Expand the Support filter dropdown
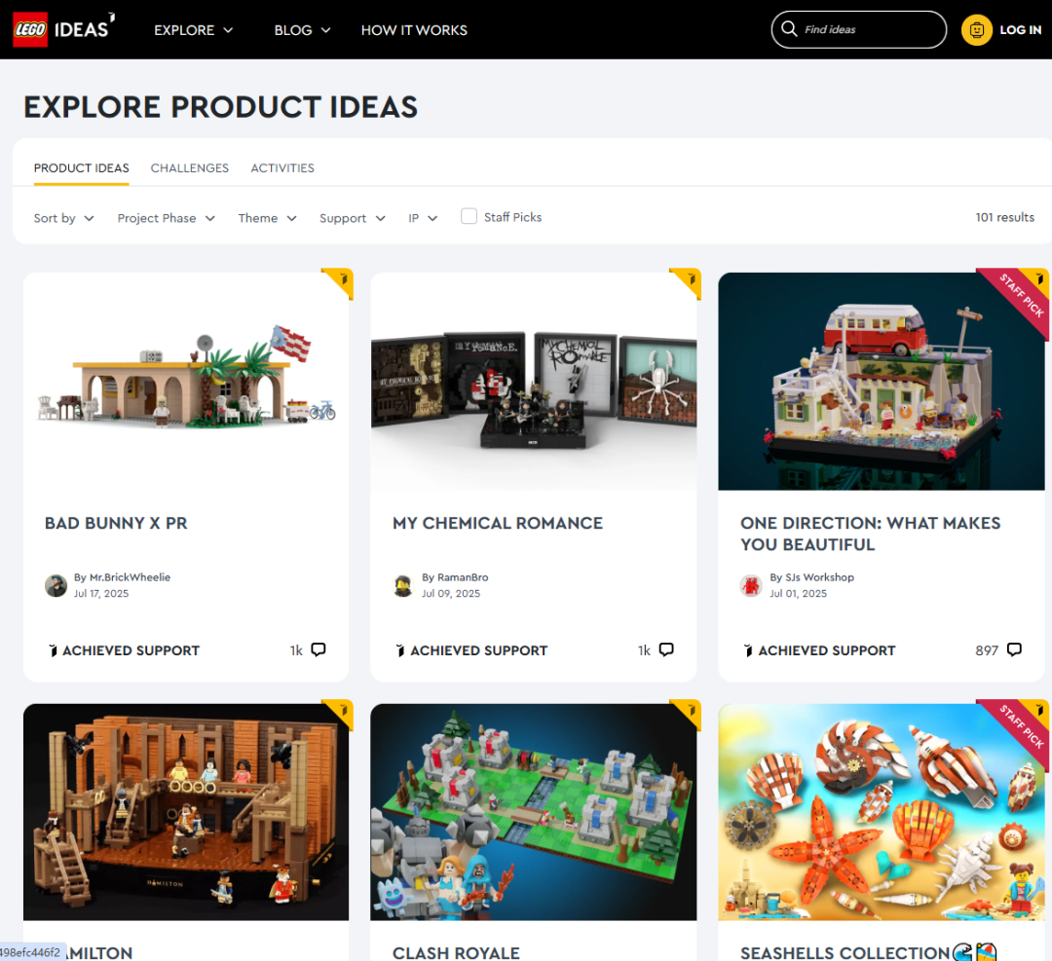 click(353, 218)
